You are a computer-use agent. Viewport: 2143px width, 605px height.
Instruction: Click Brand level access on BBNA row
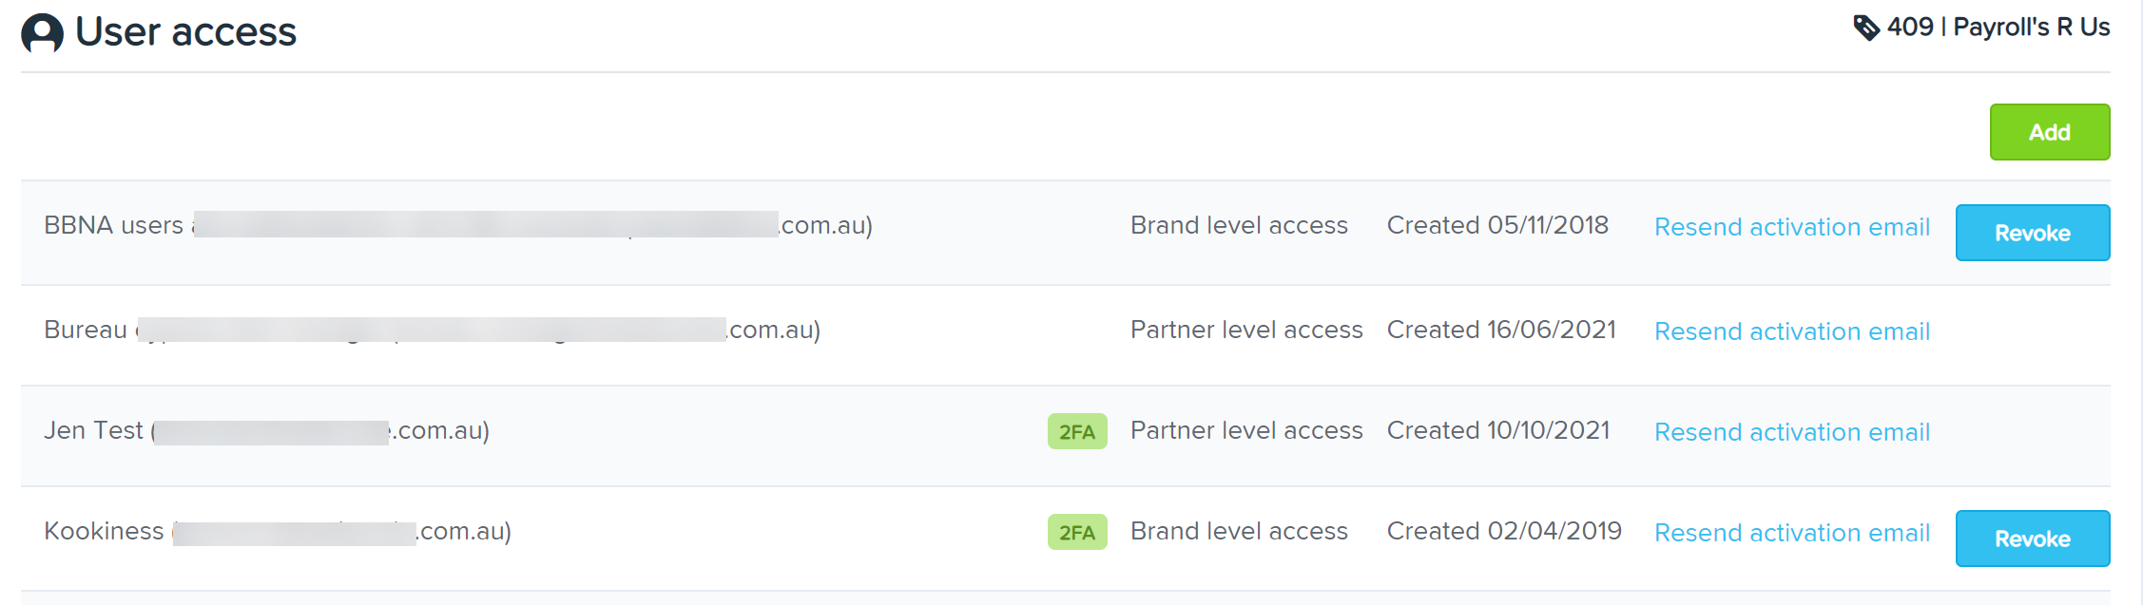(x=1239, y=225)
